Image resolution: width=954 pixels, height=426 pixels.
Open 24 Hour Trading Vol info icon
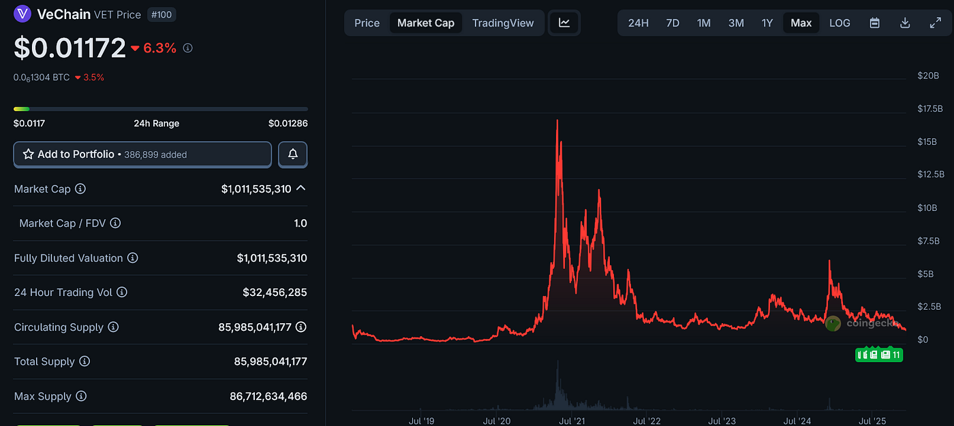pyautogui.click(x=122, y=293)
